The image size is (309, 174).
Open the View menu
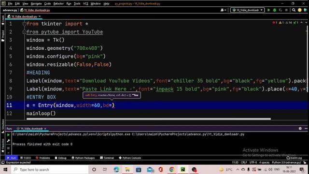click(x=25, y=3)
